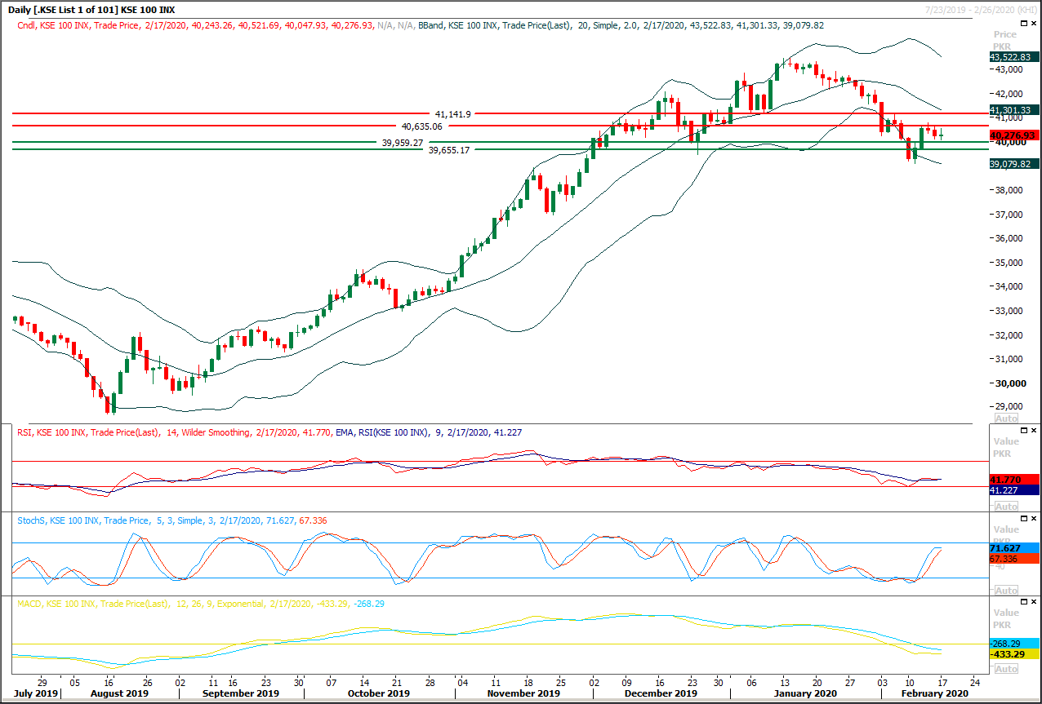Maximize the RSI indicator panel
1042x704 pixels.
[x=1023, y=430]
